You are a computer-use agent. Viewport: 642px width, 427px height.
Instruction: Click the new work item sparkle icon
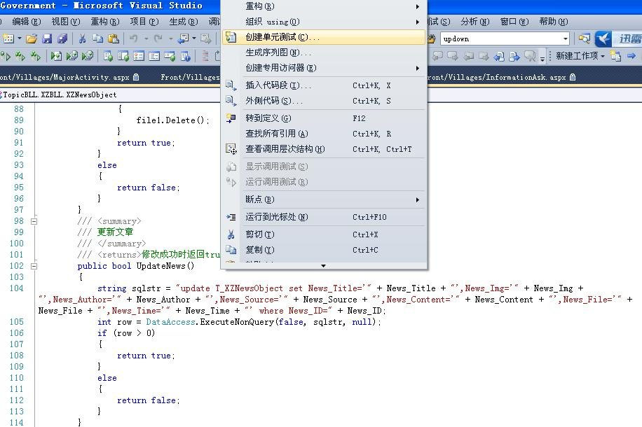coord(615,55)
